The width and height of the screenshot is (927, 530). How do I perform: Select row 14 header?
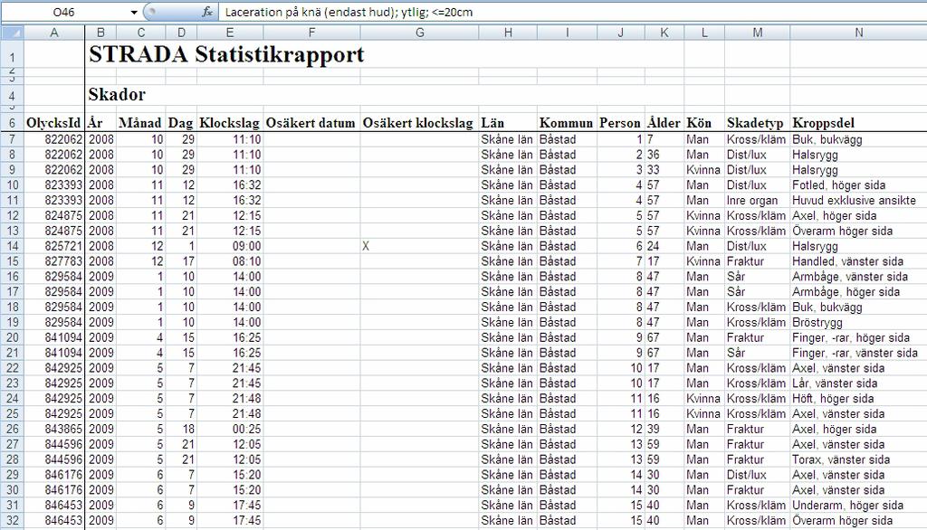point(13,246)
